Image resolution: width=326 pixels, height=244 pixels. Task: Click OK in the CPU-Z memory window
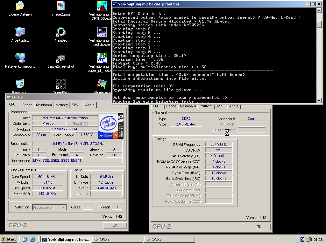(259, 227)
